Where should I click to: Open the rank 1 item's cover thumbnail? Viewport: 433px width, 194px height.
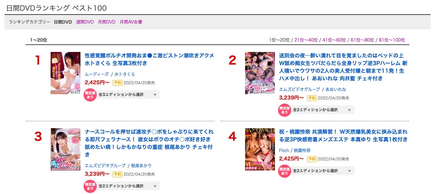[x=66, y=73]
